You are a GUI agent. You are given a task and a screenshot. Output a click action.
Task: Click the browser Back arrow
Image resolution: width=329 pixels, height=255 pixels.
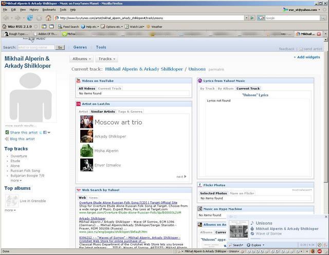6,18
